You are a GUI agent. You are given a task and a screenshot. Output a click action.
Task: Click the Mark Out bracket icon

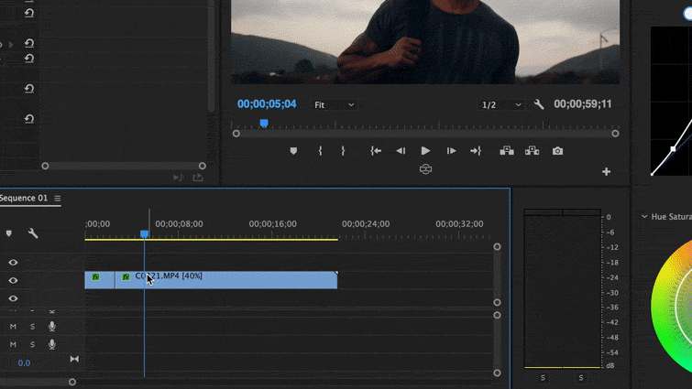tap(343, 151)
